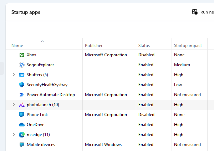This screenshot has height=151, width=214.
Task: Click Xbox's Microsoft Corporation publisher cell
Action: [106, 55]
